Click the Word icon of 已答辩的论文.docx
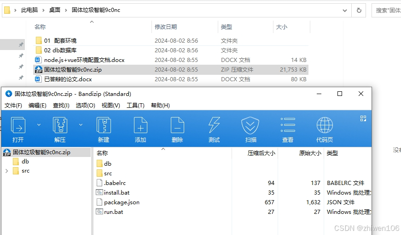The width and height of the screenshot is (401, 235). [38, 79]
